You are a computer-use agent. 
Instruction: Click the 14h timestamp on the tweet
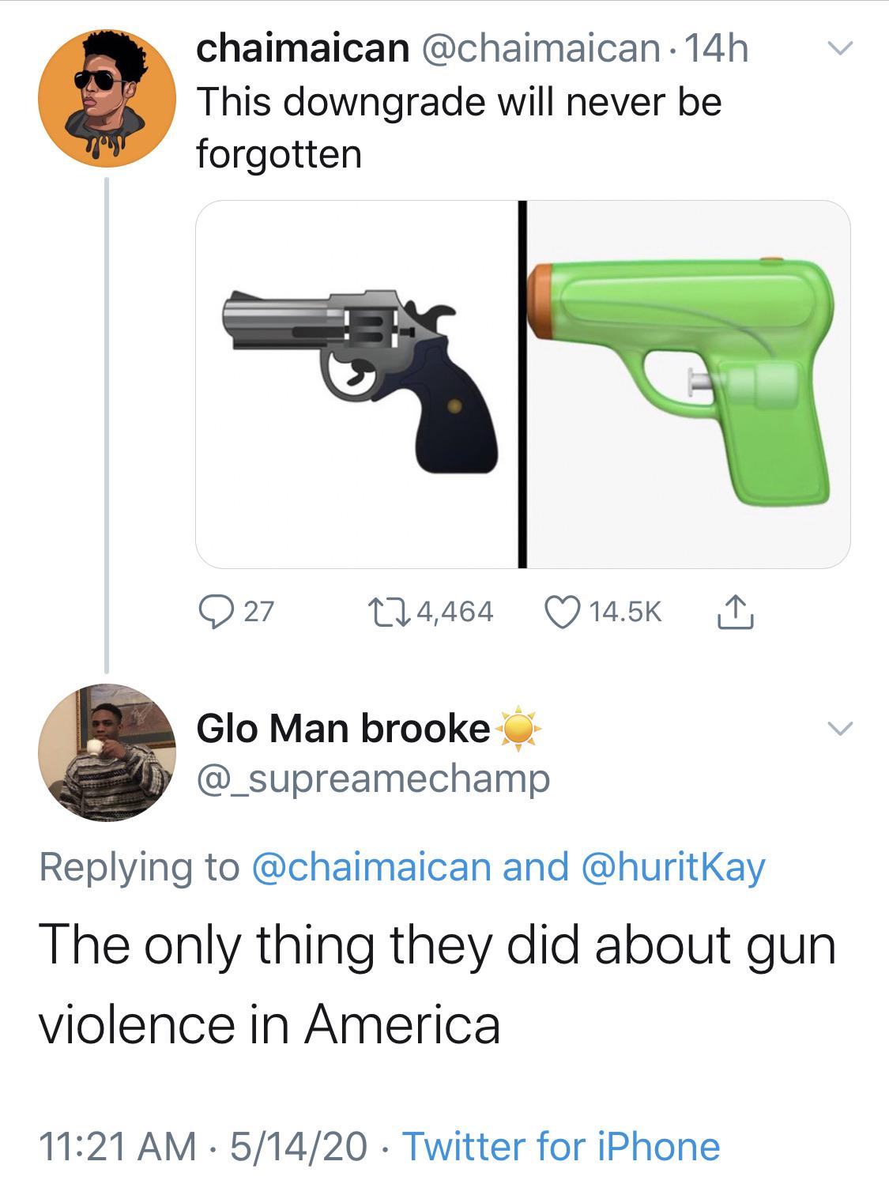714,50
